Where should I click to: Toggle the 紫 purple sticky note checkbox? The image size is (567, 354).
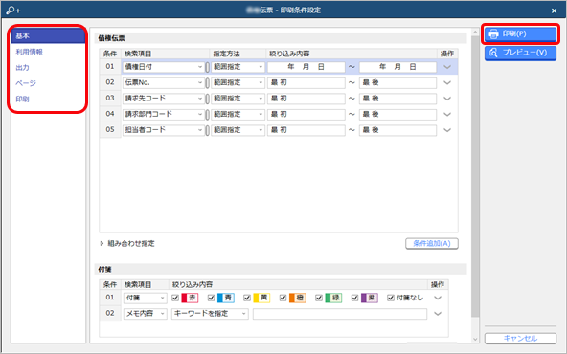(x=354, y=298)
